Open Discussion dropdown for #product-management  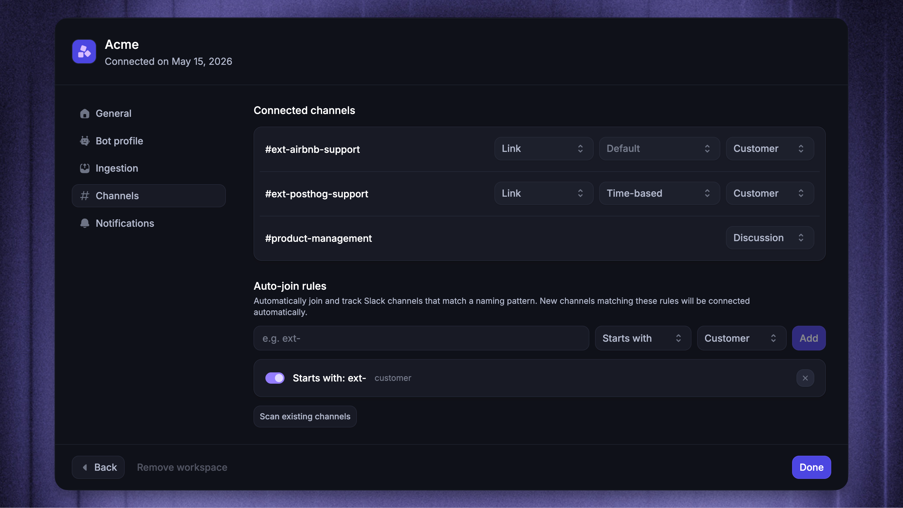(x=770, y=237)
